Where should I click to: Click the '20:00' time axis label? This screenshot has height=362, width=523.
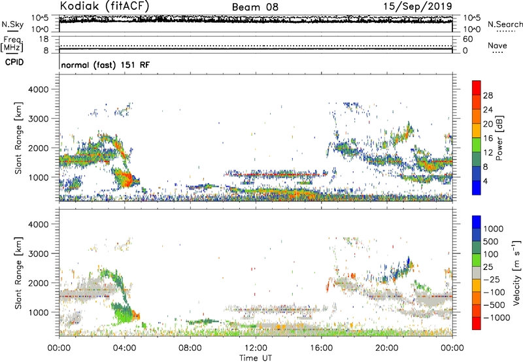pyautogui.click(x=386, y=348)
